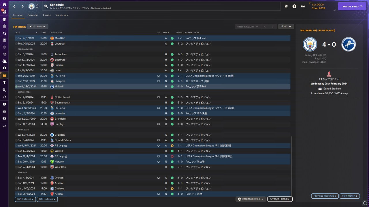Select the next season arrow button

click(273, 27)
